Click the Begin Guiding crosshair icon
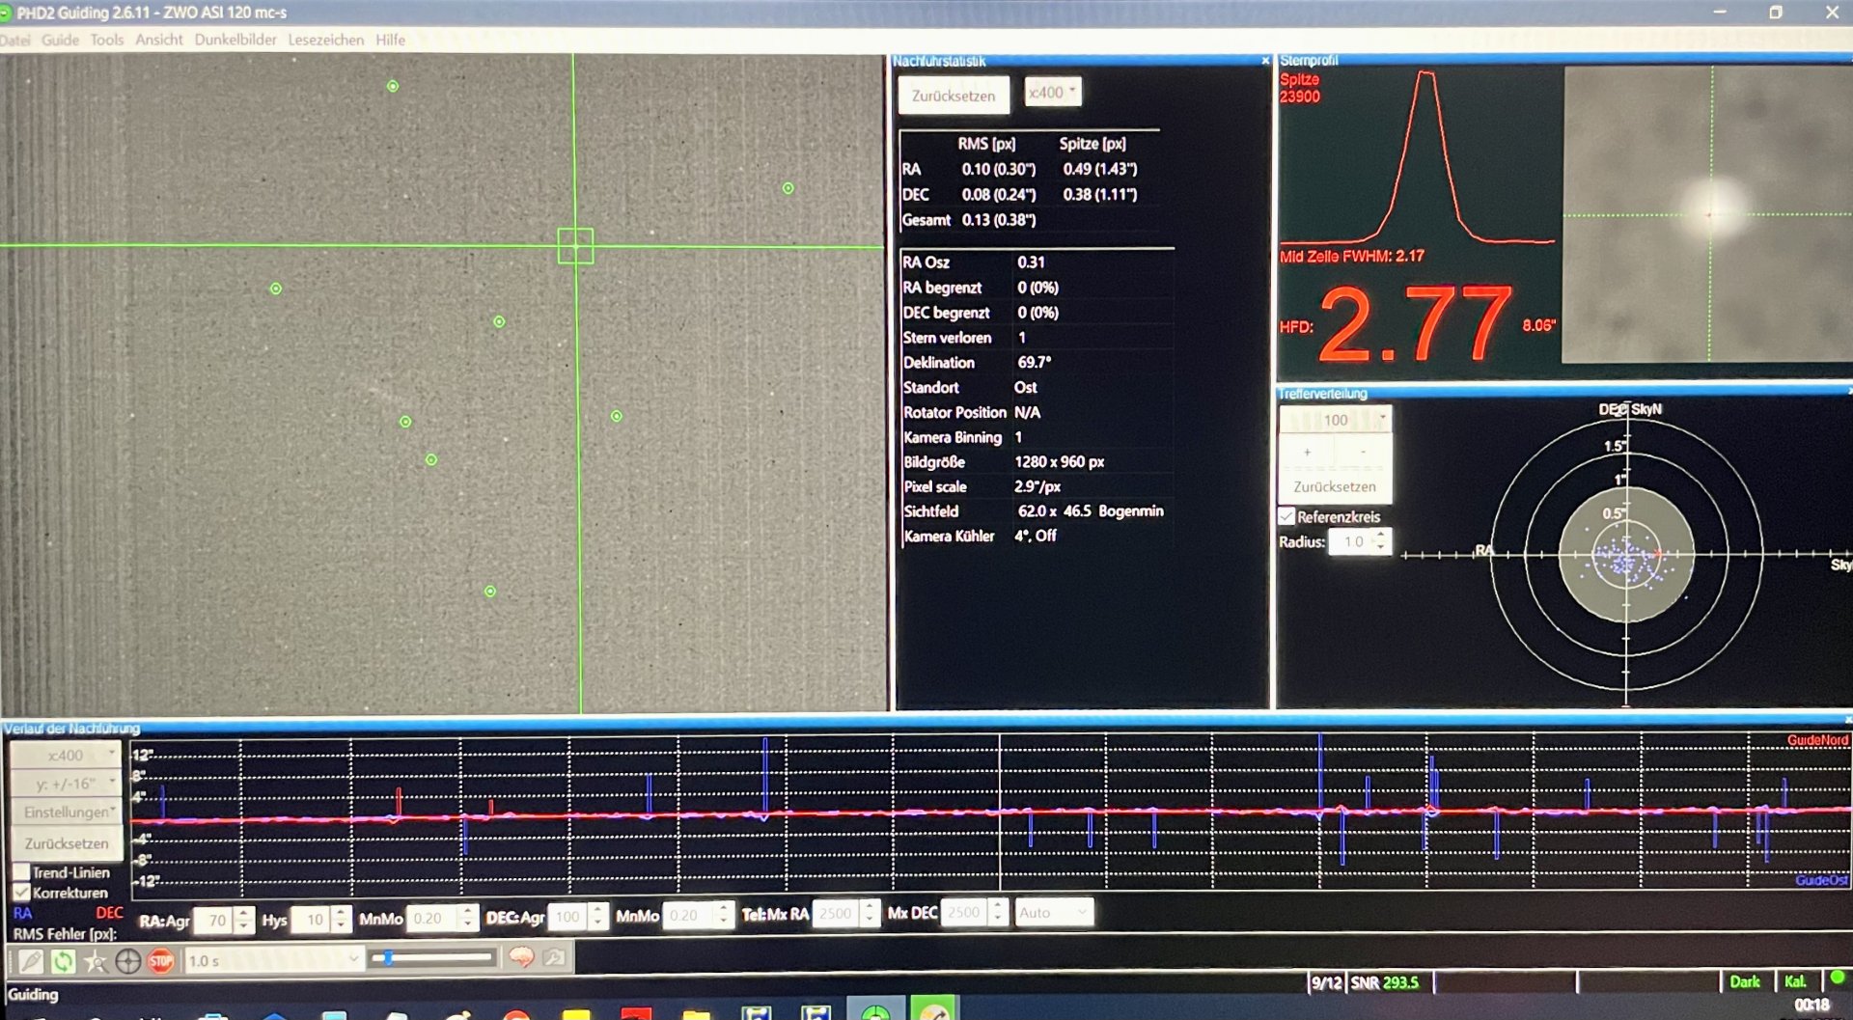 pos(127,960)
